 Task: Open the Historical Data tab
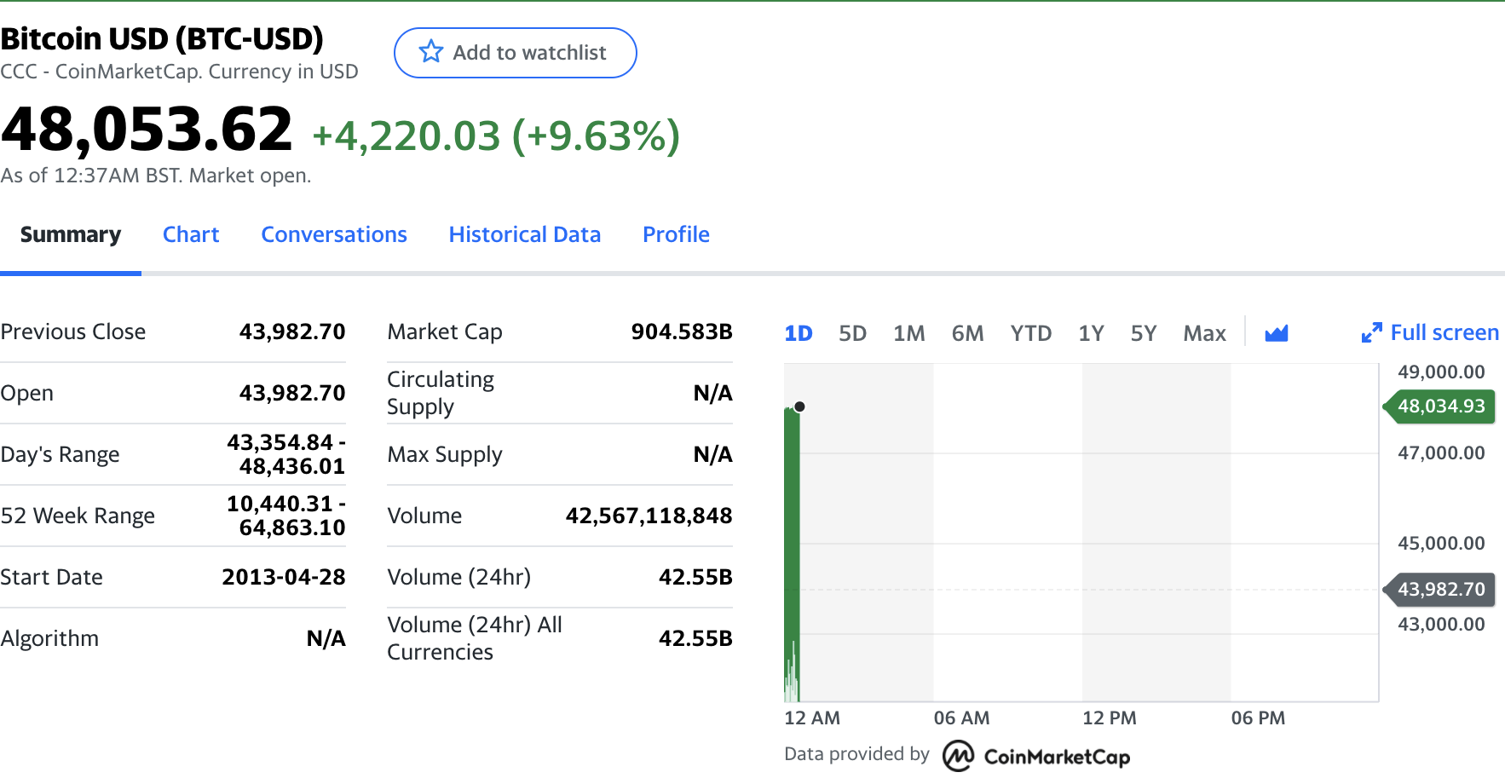(x=525, y=233)
